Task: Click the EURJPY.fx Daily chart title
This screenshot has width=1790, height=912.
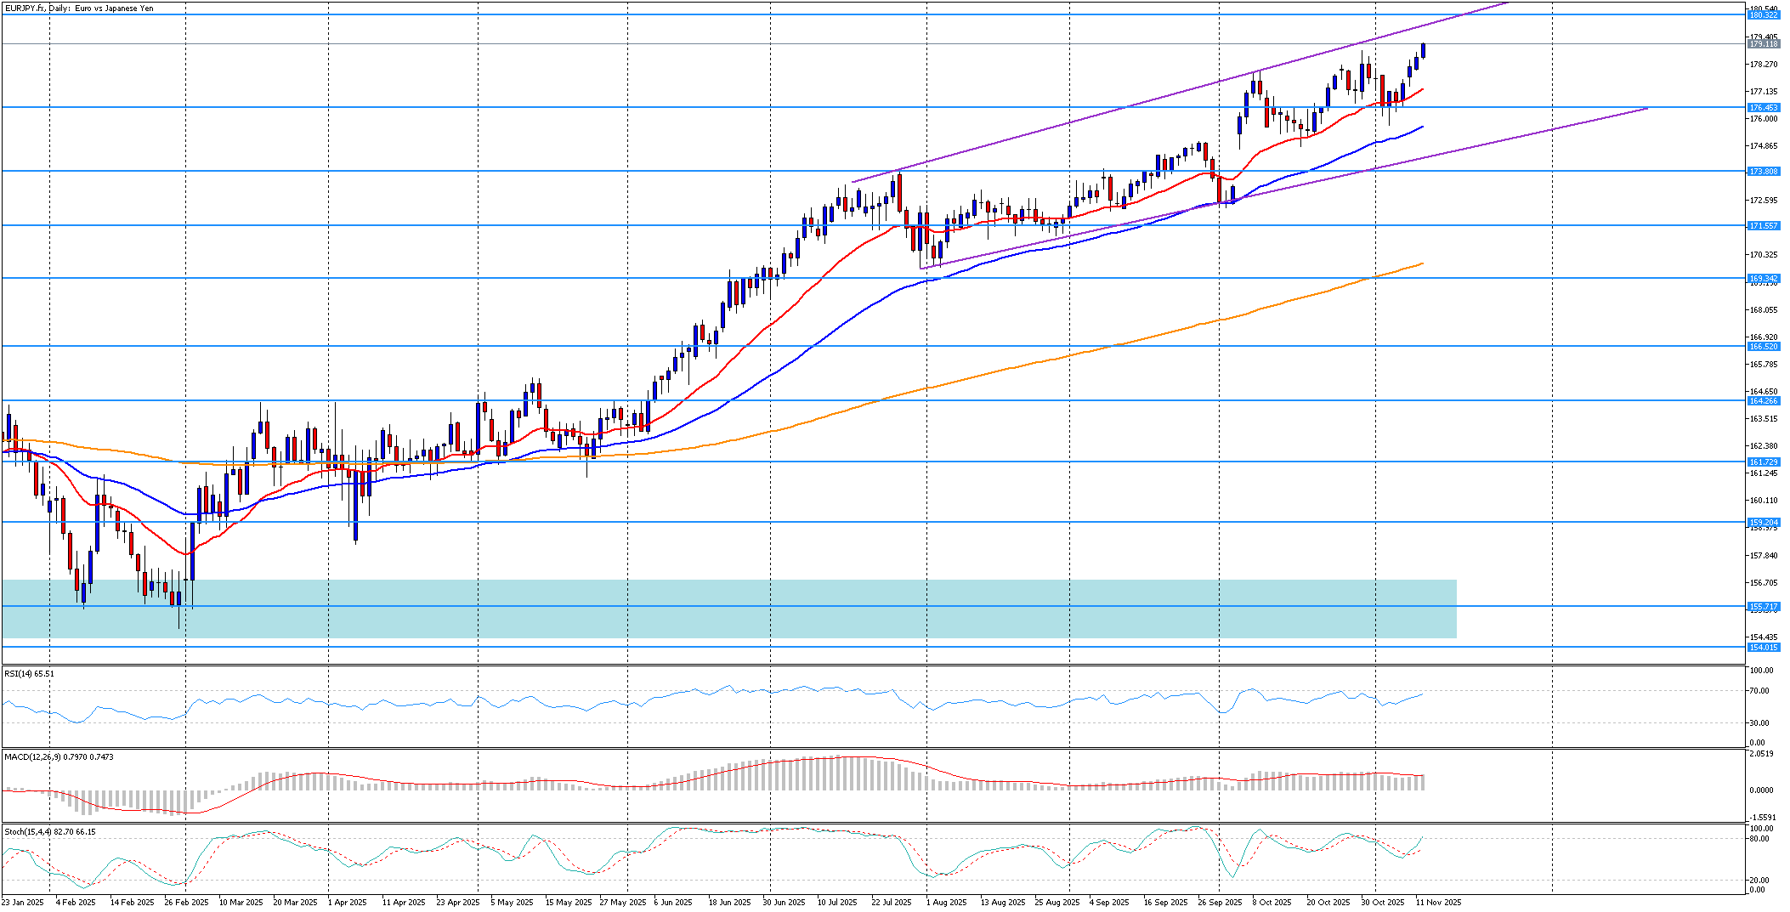Action: click(80, 8)
